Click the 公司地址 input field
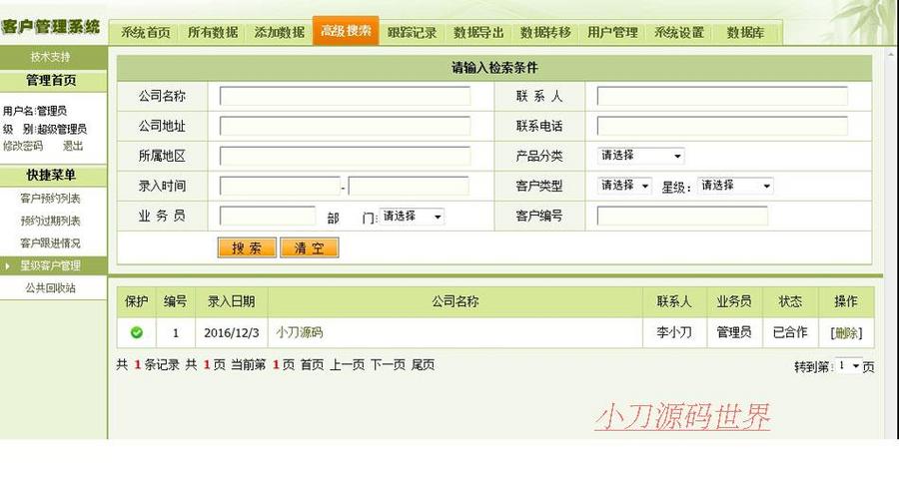This screenshot has width=899, height=479. pyautogui.click(x=346, y=126)
